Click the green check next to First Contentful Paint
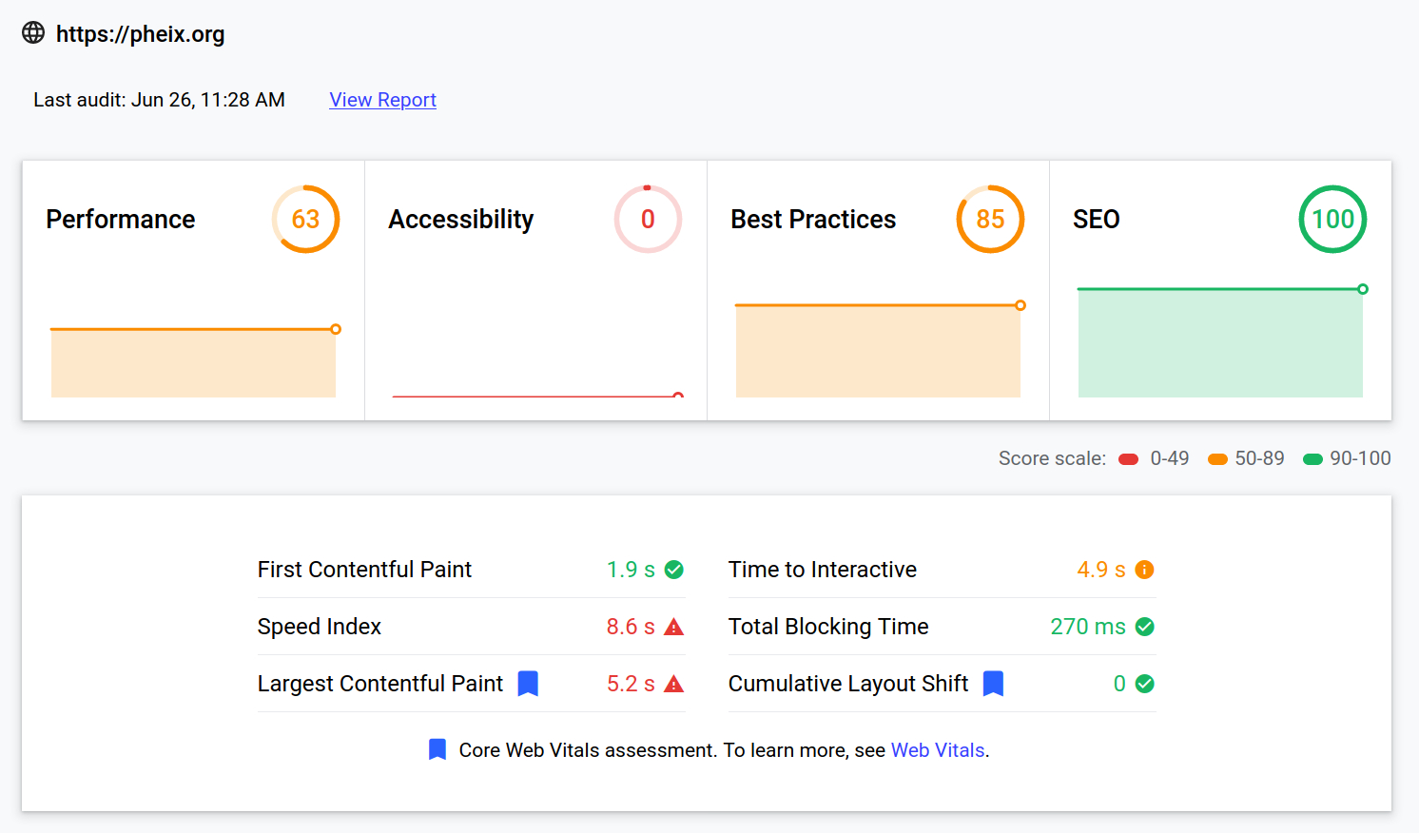The height and width of the screenshot is (833, 1419). (674, 570)
